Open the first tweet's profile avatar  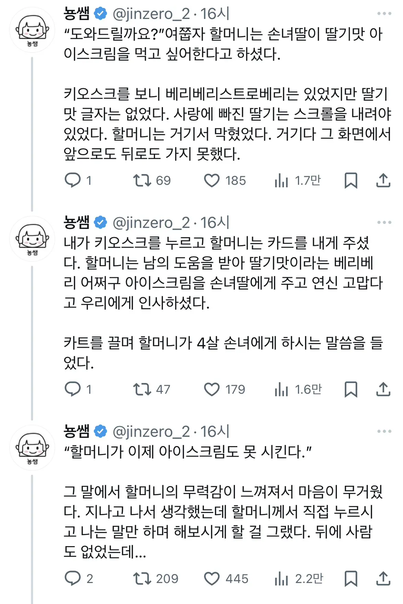pyautogui.click(x=32, y=30)
